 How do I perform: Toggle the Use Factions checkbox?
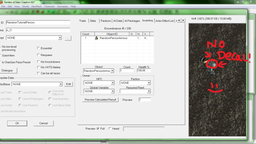[x=20, y=105]
